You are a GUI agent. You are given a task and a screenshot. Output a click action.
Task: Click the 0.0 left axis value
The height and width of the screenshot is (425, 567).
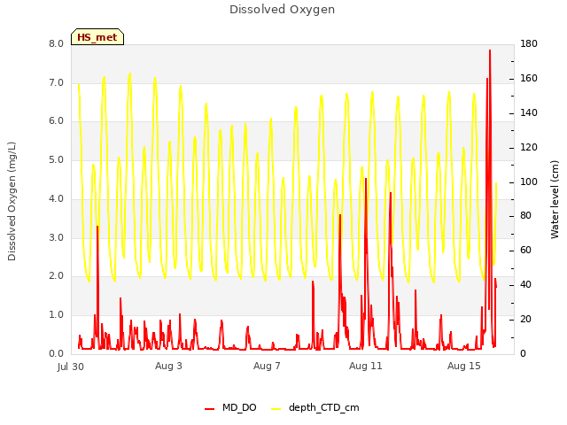[56, 353]
